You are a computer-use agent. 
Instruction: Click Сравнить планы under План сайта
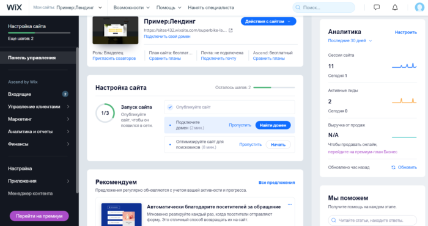click(165, 59)
